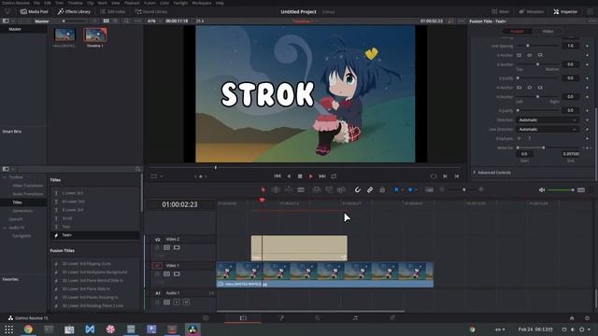The width and height of the screenshot is (598, 336).
Task: Expand the Audio FX tree item
Action: coord(5,228)
